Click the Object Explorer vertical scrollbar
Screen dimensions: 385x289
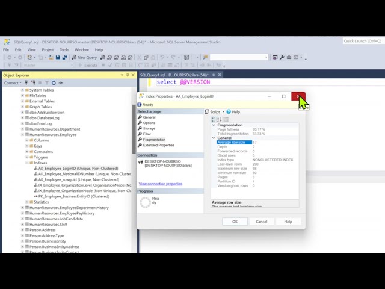pos(134,129)
